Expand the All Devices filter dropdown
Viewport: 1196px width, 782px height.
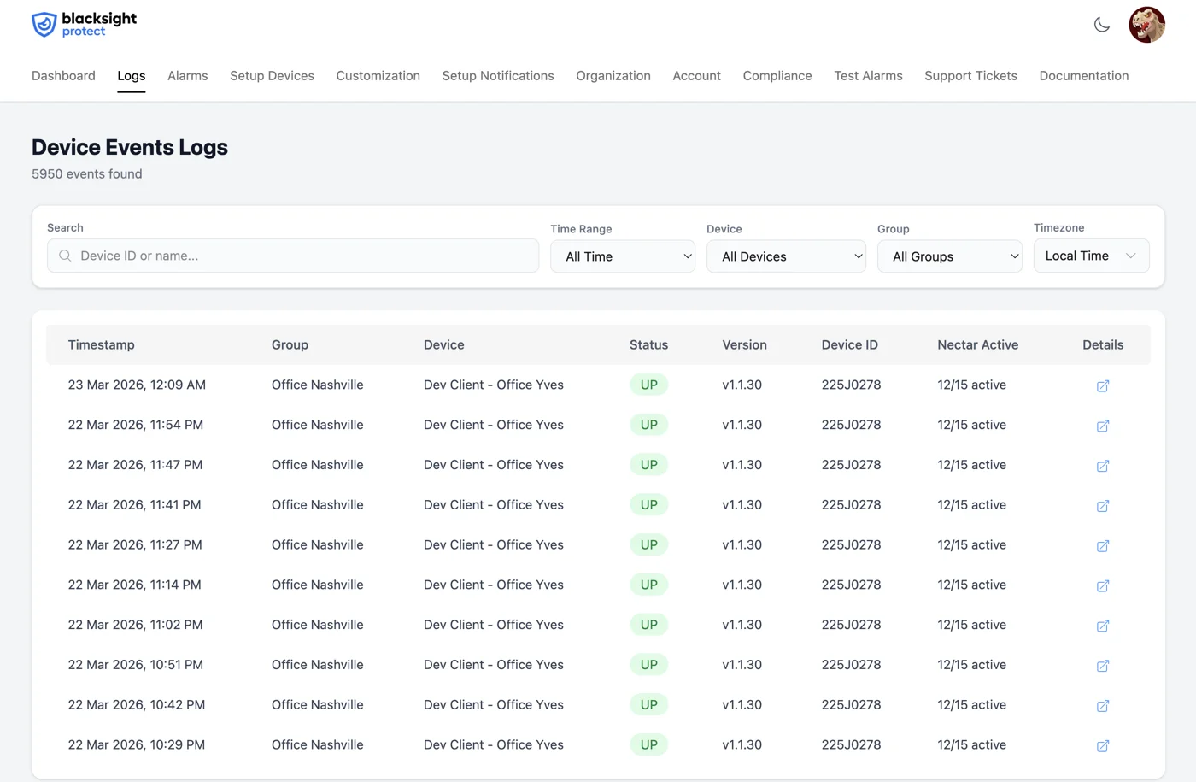pyautogui.click(x=786, y=256)
